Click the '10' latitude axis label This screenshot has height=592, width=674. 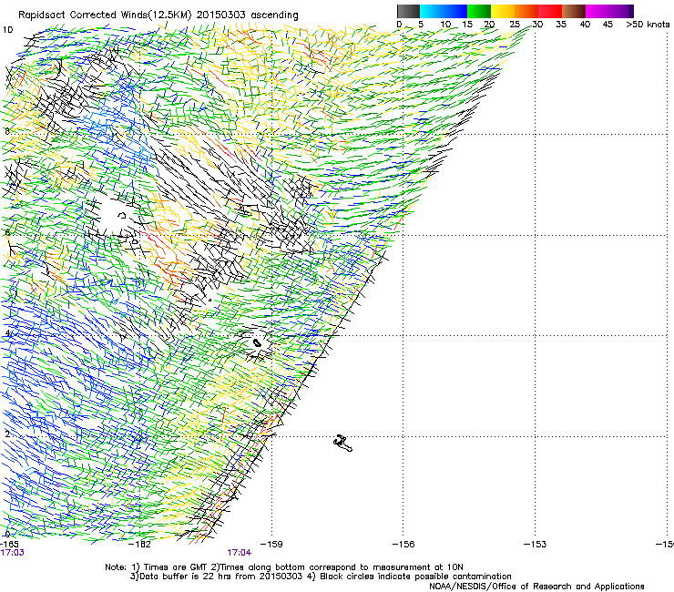[x=7, y=30]
